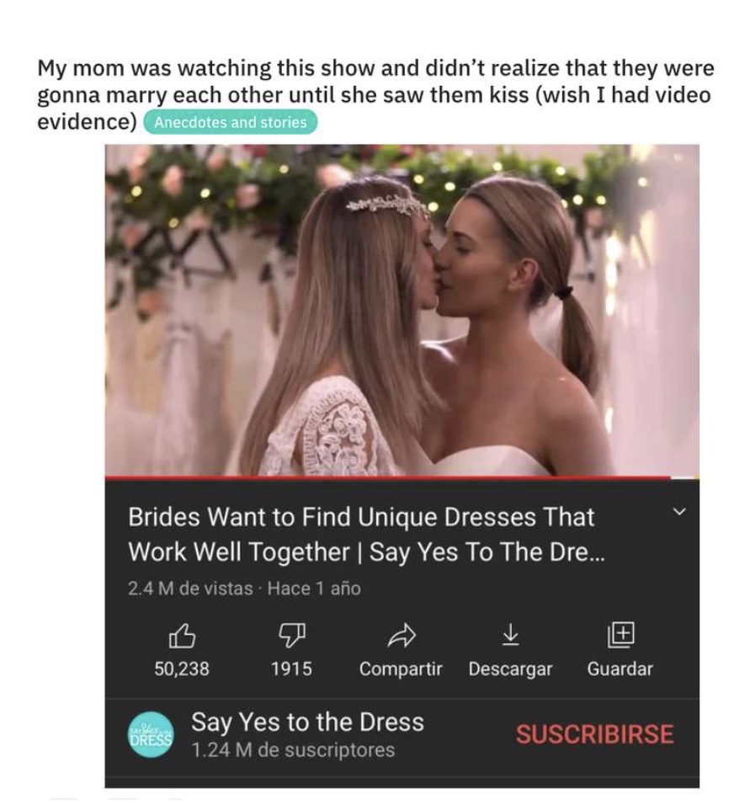
Task: Click the Descargar label text
Action: (x=510, y=669)
